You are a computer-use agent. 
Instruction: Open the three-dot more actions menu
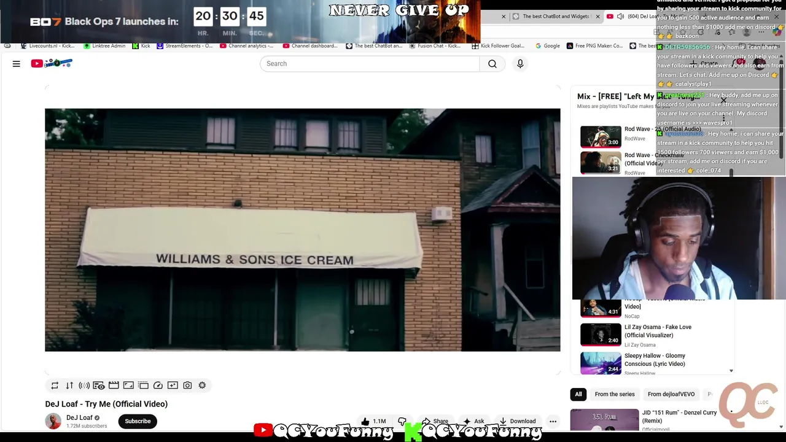(x=553, y=421)
